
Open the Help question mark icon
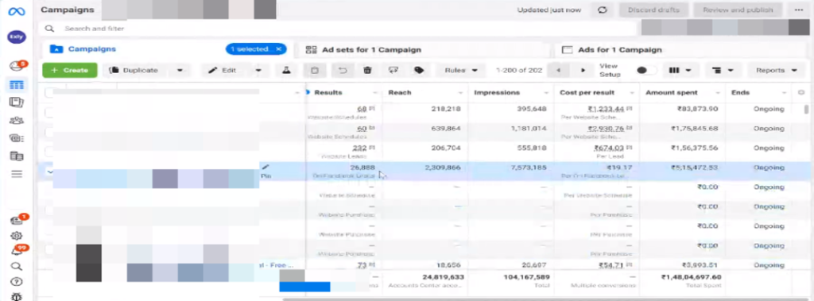pos(17,282)
